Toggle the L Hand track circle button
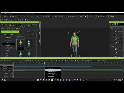 click(x=12, y=74)
